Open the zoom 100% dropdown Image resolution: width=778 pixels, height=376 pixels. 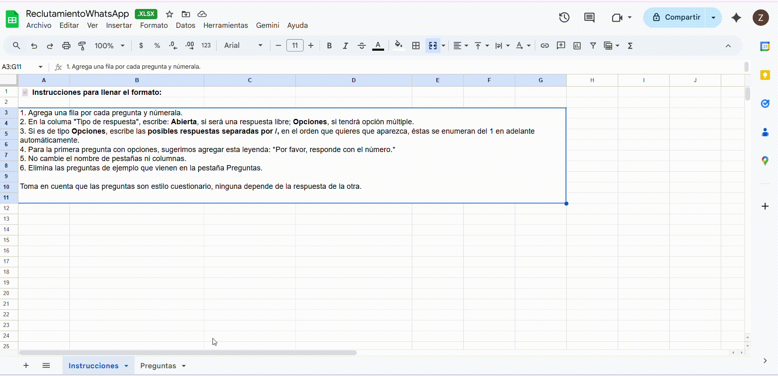110,46
